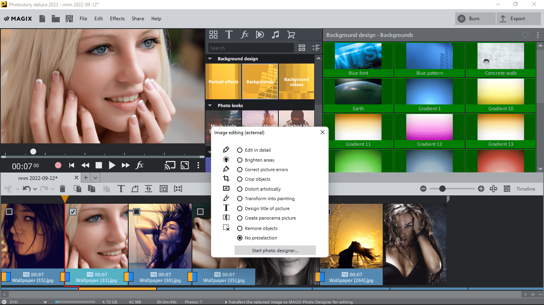Open the fx effects tab icon
The width and height of the screenshot is (544, 305).
(245, 35)
